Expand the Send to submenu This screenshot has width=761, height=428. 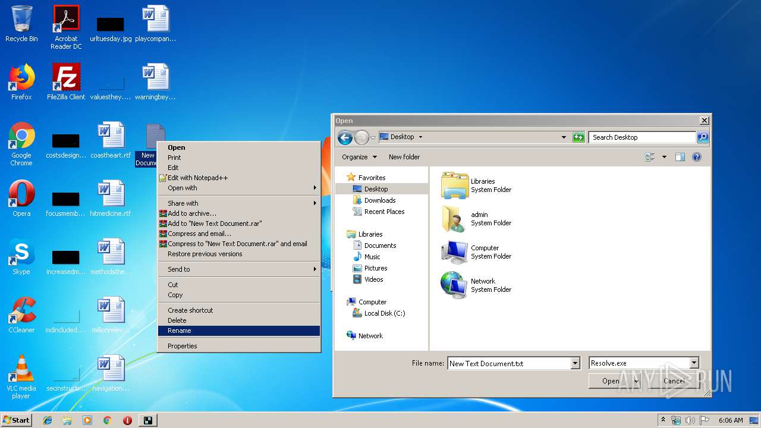pos(239,269)
